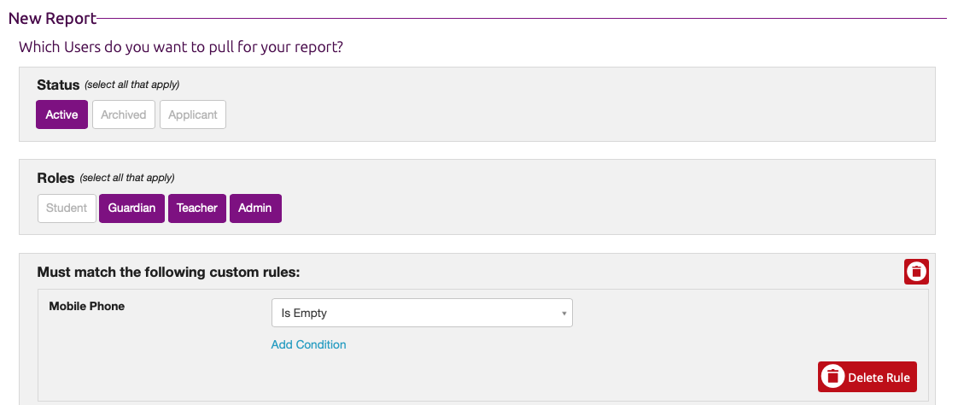Click the New Report heading
The width and height of the screenshot is (958, 405).
click(52, 18)
